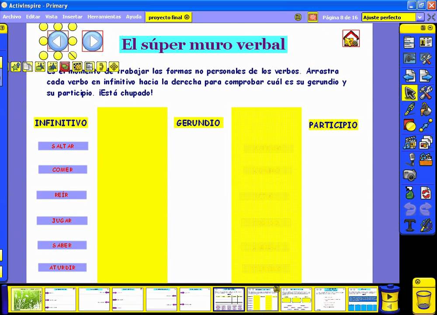Toggle the toolbox roll-up button
The width and height of the screenshot is (437, 315).
coord(430,28)
